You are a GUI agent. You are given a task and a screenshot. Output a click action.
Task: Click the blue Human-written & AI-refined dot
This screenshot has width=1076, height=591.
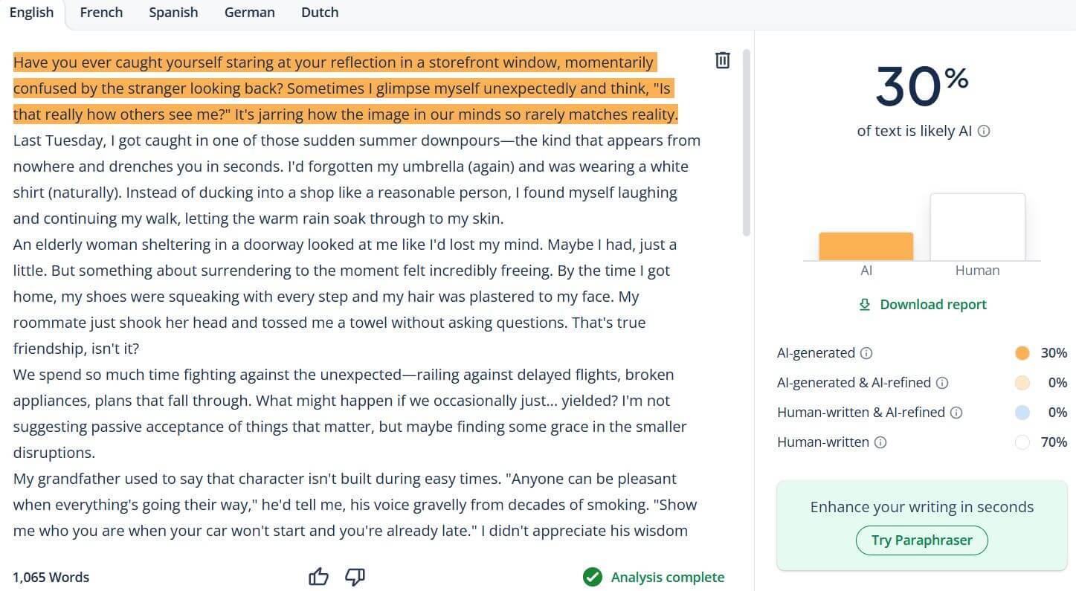(x=1022, y=413)
